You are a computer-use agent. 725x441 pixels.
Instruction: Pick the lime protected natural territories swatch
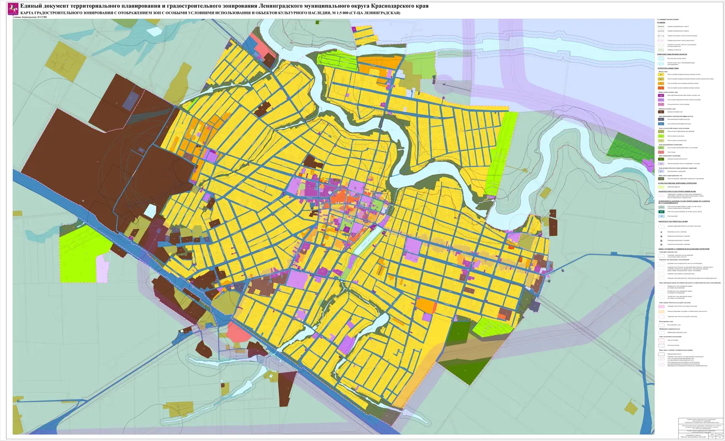pyautogui.click(x=661, y=187)
